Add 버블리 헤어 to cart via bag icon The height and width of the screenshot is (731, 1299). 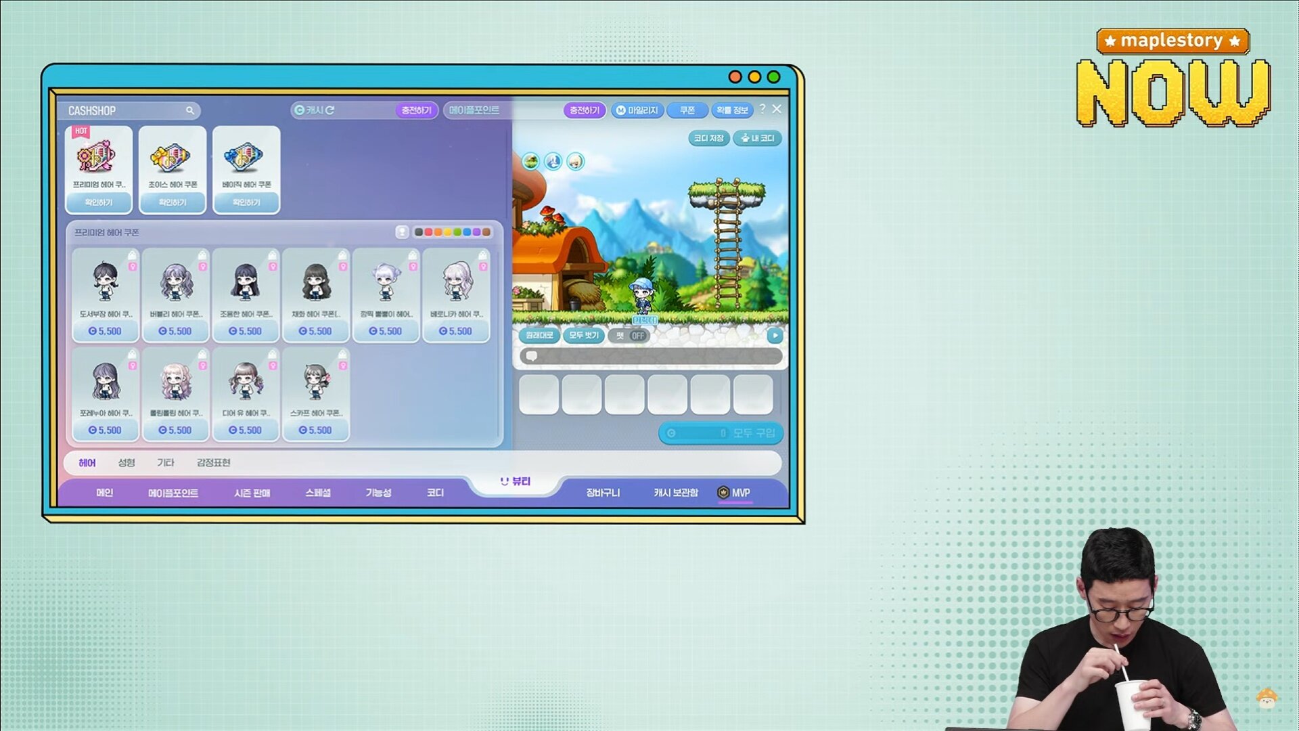[x=202, y=255]
